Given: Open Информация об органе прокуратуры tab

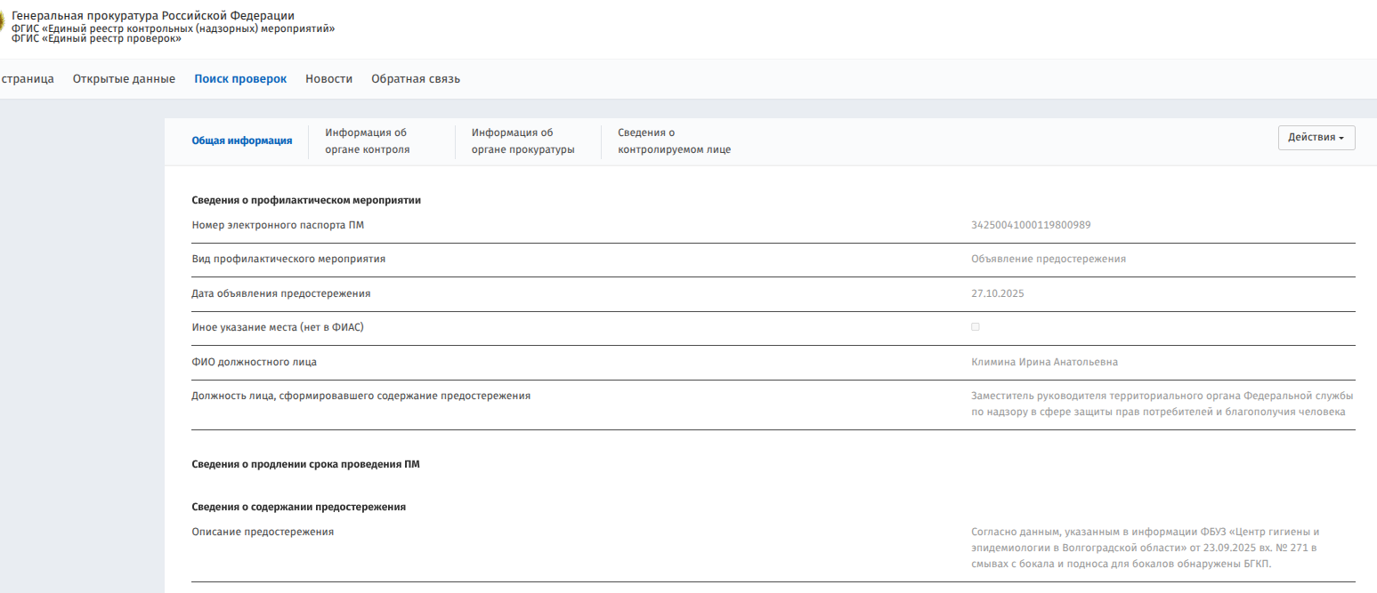Looking at the screenshot, I should (x=522, y=140).
